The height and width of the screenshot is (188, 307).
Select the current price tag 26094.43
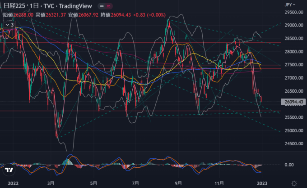(x=294, y=102)
